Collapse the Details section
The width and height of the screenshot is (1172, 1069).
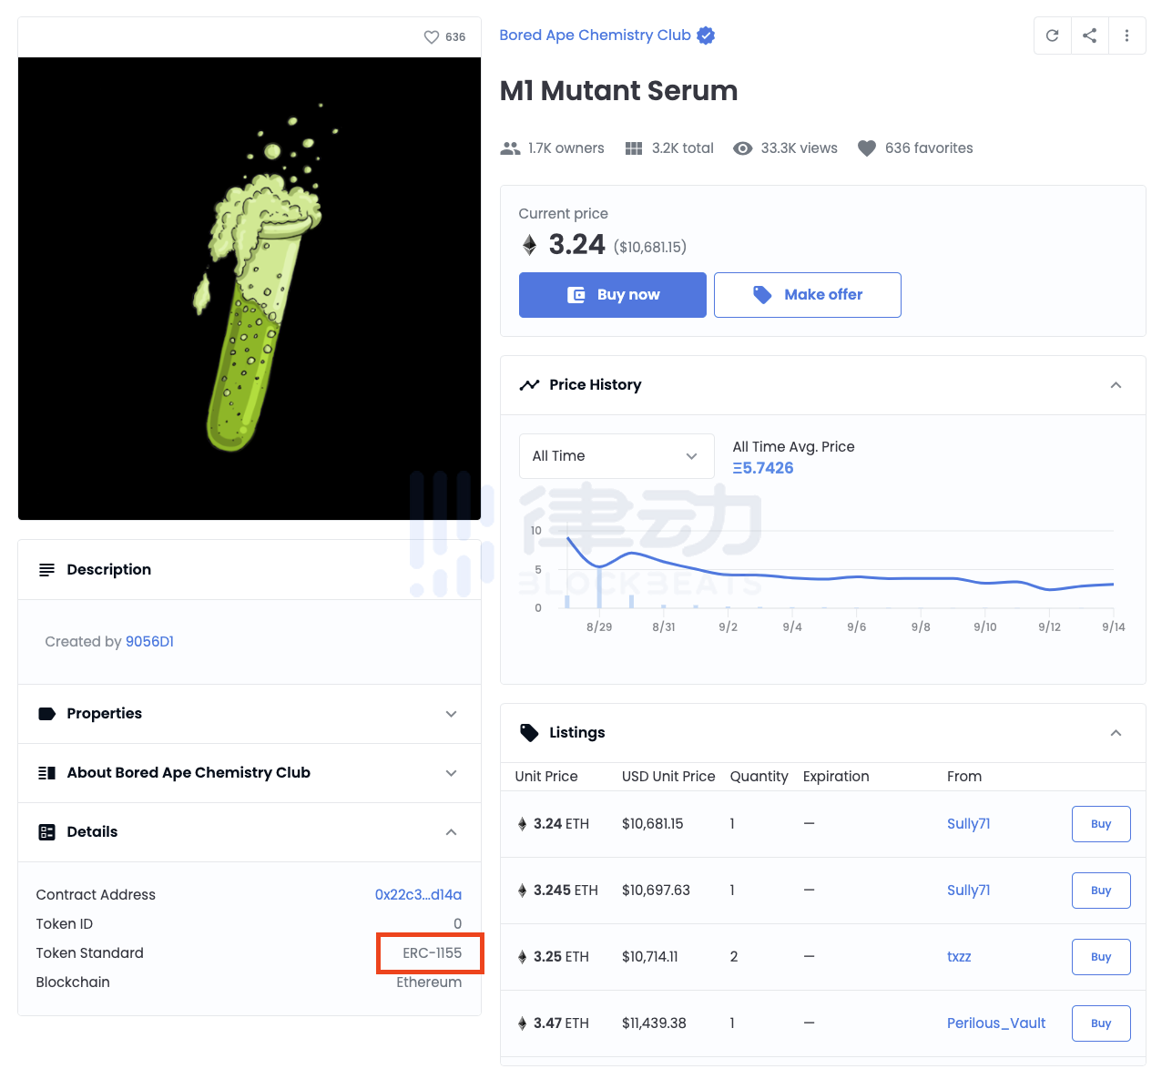[451, 832]
